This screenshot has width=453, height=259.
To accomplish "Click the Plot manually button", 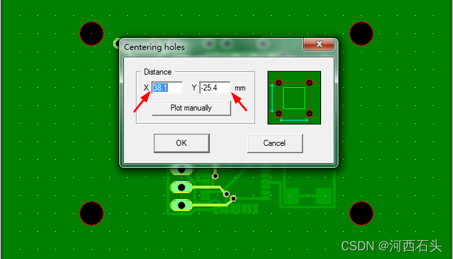I will (x=191, y=108).
